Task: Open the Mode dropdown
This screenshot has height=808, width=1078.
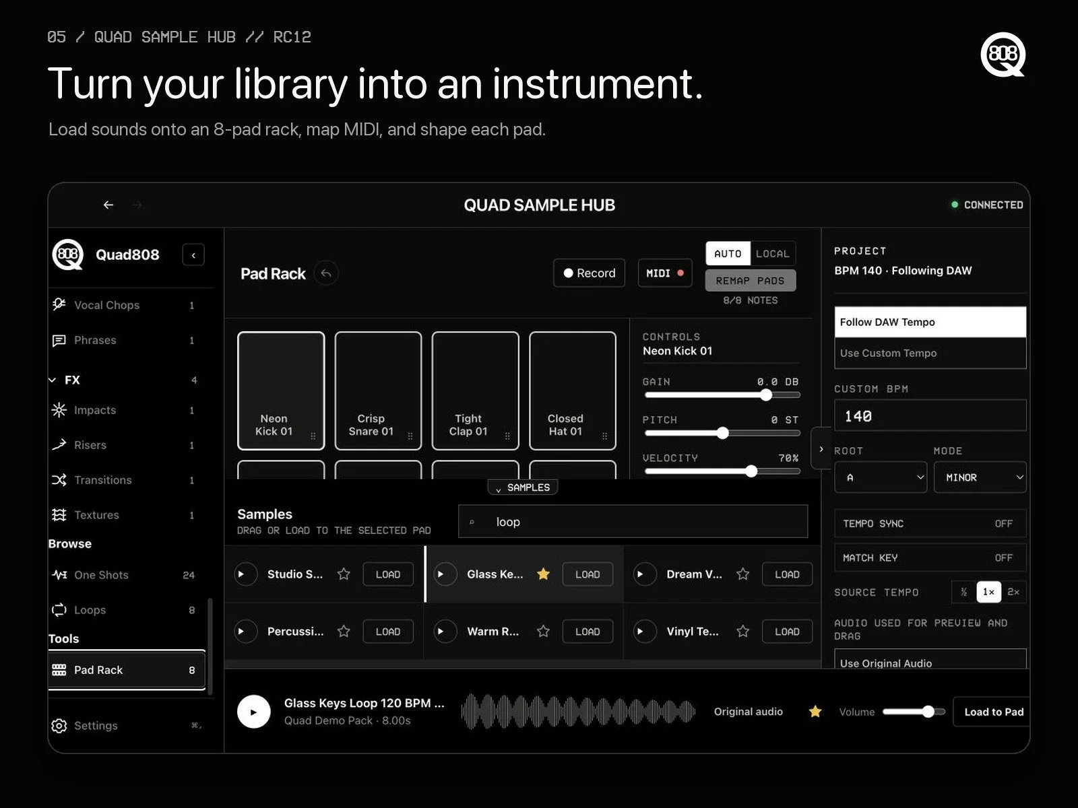Action: [980, 477]
